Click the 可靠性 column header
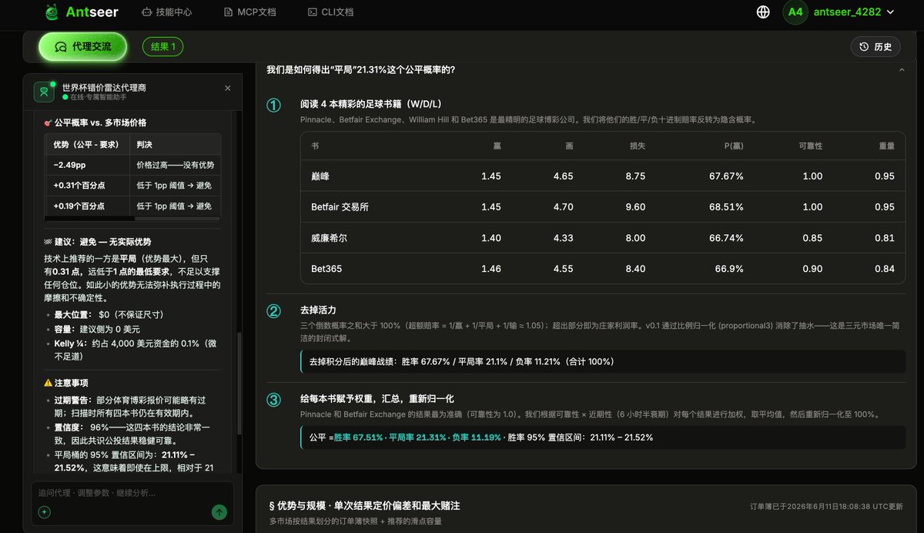Viewport: 924px width, 533px height. 811,146
